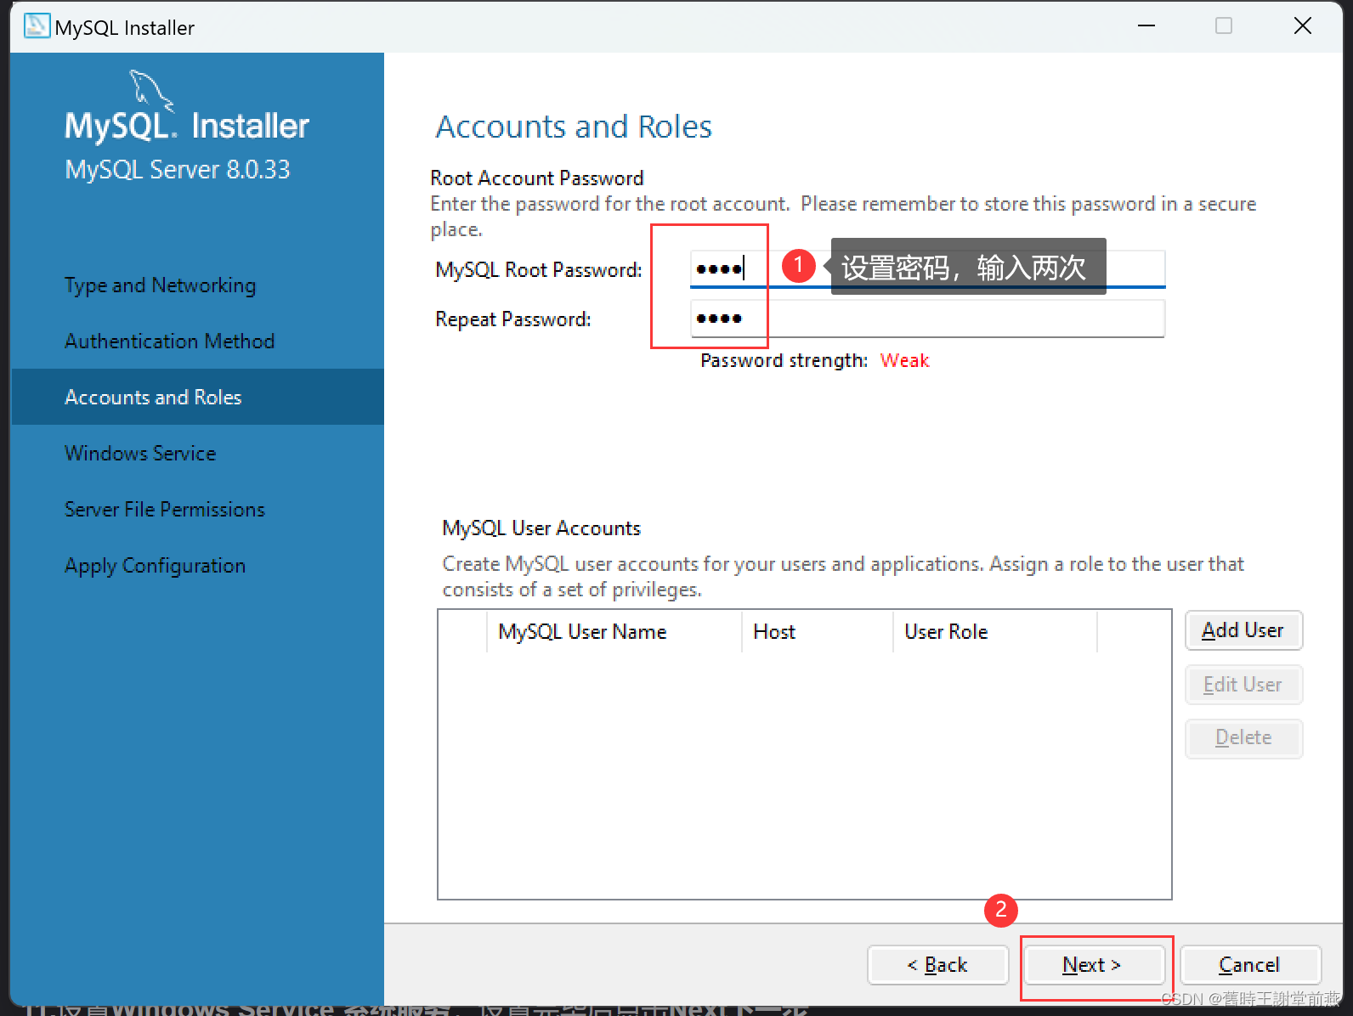The height and width of the screenshot is (1016, 1353).
Task: Open the Windows Service step
Action: tap(140, 454)
